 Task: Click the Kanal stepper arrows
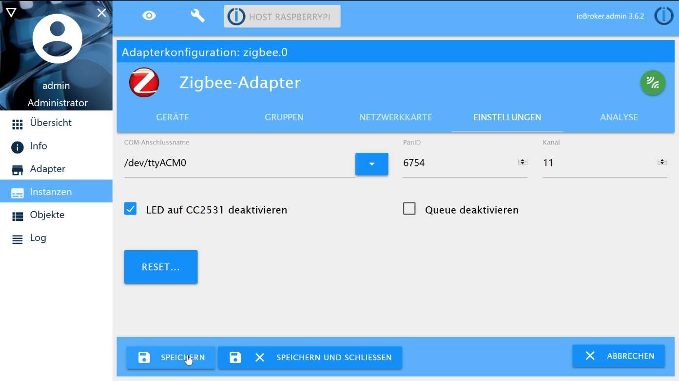coord(662,162)
